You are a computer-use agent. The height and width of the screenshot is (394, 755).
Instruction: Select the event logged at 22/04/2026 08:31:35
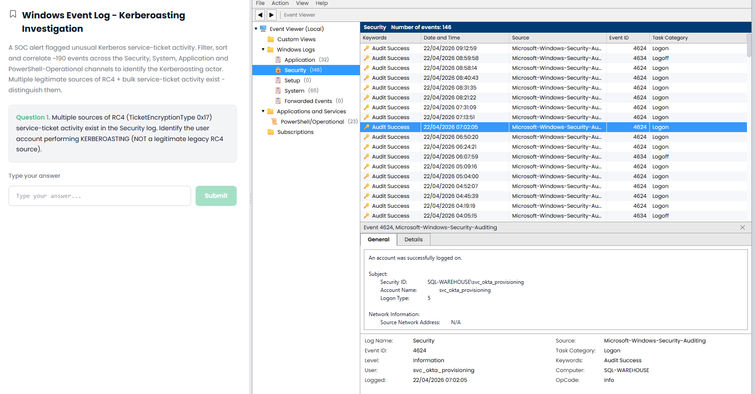pos(554,88)
